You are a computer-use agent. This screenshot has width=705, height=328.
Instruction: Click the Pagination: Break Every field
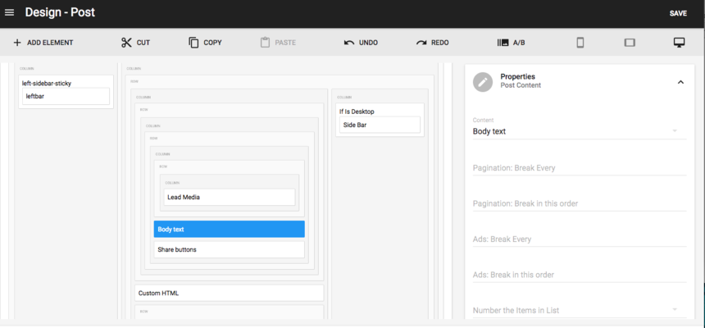(579, 168)
